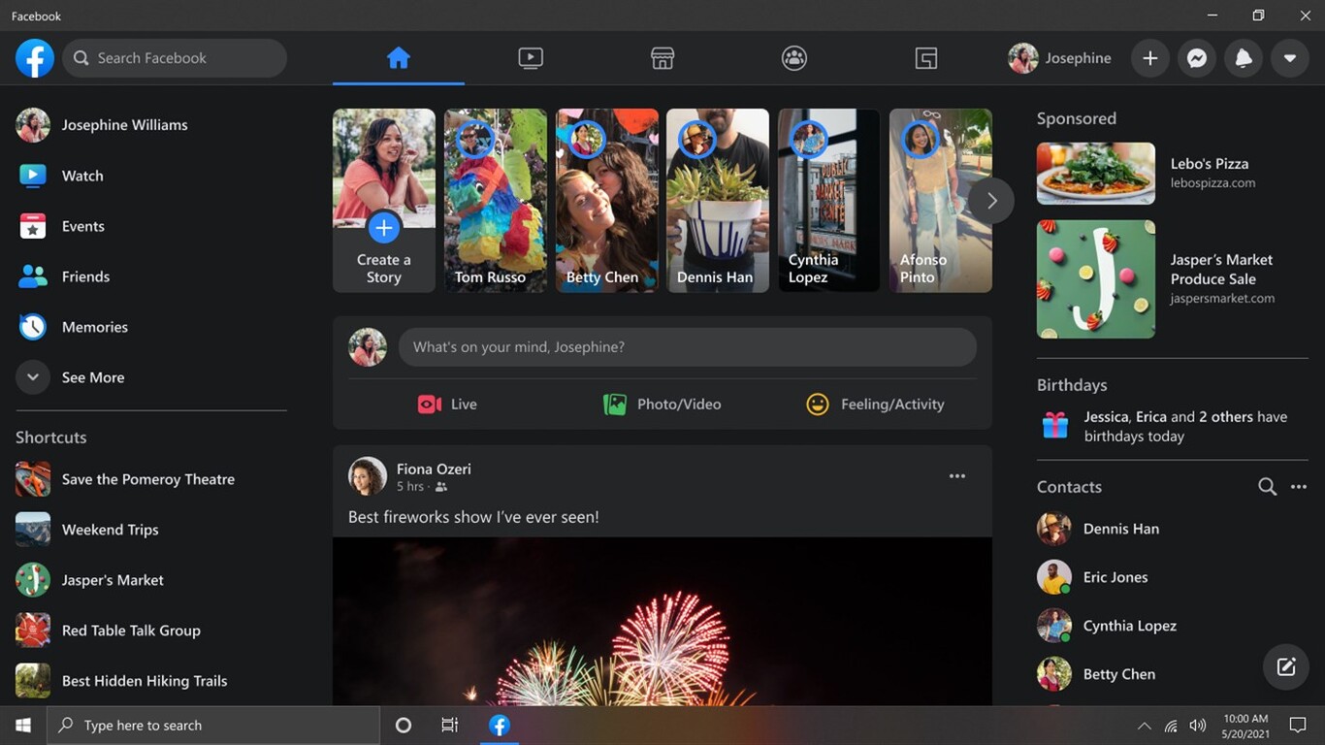Expand the See More section
Image resolution: width=1325 pixels, height=745 pixels.
[92, 376]
